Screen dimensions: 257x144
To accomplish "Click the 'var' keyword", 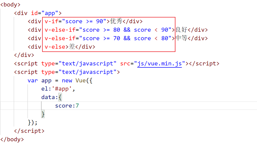I will (x=33, y=80).
